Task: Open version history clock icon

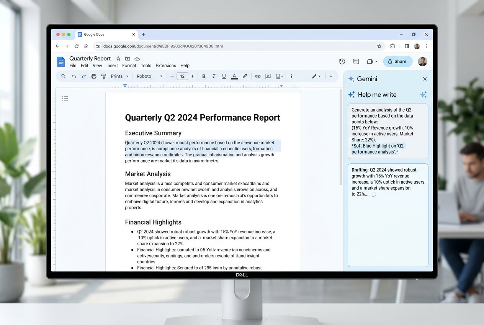Action: [342, 61]
